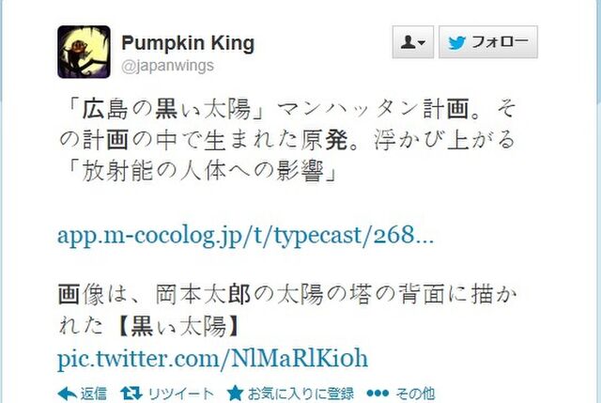The height and width of the screenshot is (403, 601).
Task: Open the Pumpkin King profile avatar
Action: point(84,52)
